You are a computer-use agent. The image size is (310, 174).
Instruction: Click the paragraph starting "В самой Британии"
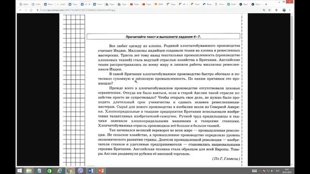tap(169, 78)
